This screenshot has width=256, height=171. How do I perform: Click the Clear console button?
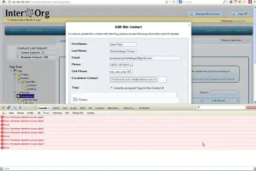tap(11, 113)
